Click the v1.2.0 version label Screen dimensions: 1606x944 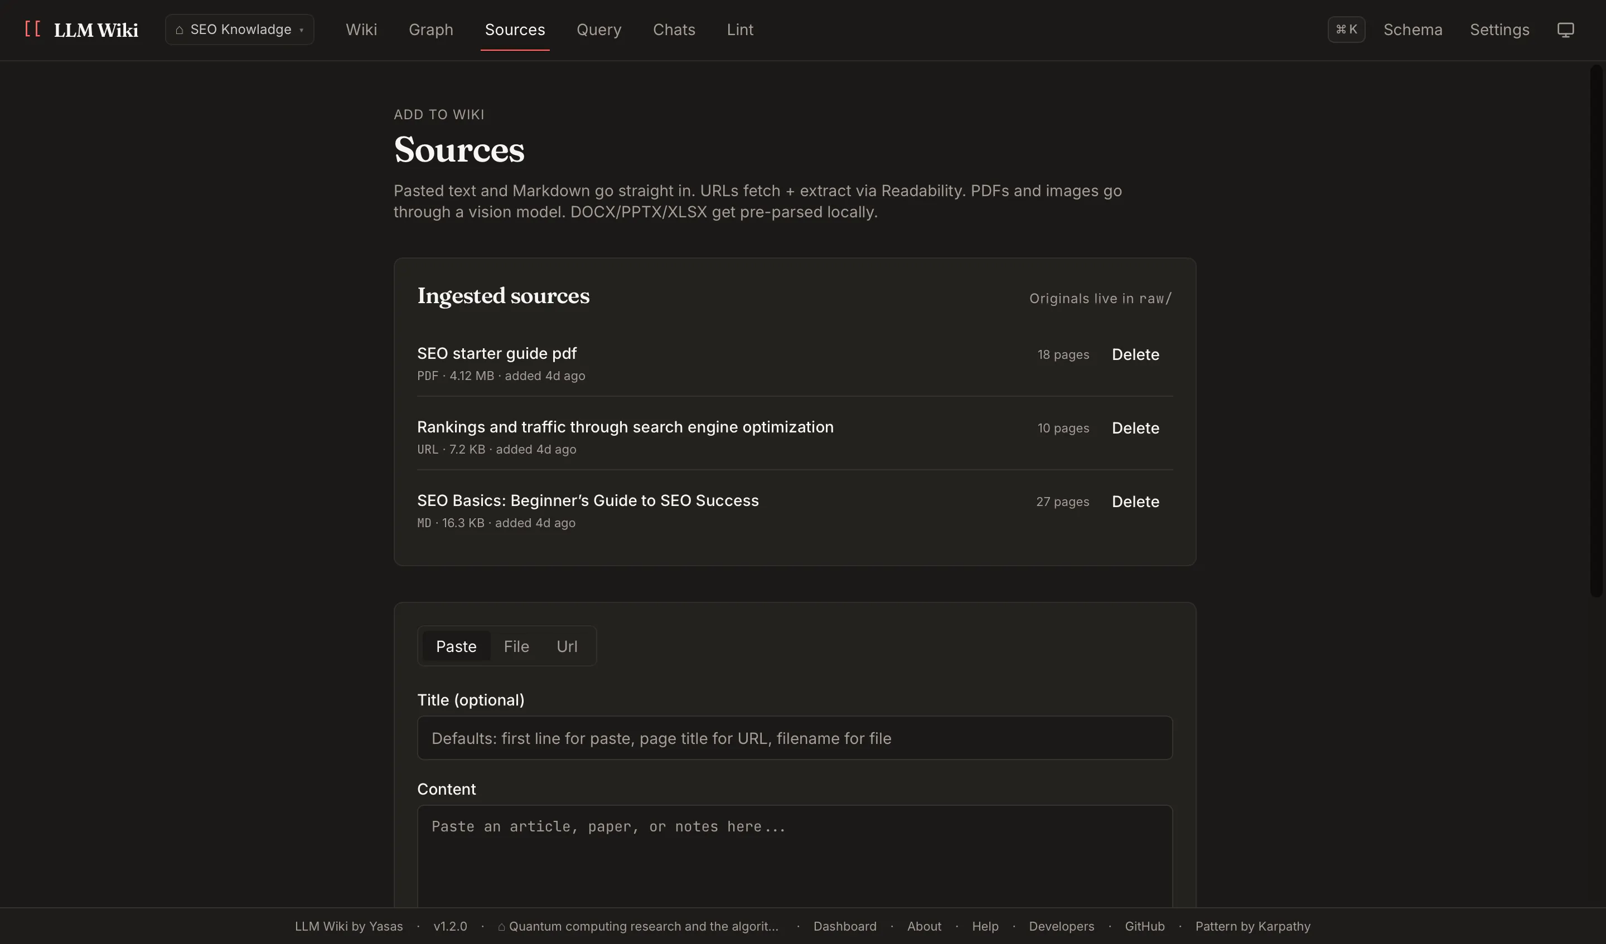pyautogui.click(x=450, y=926)
